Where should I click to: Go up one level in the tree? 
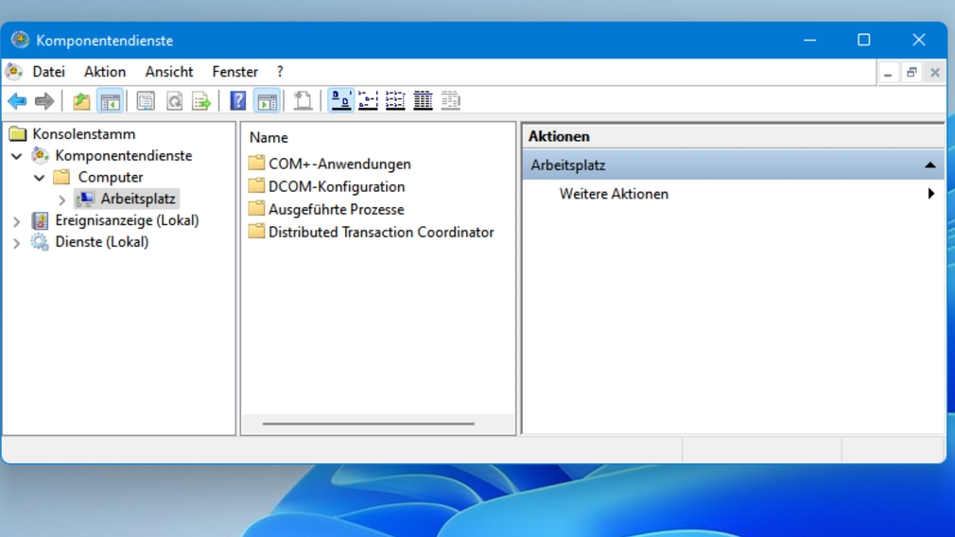[x=81, y=101]
